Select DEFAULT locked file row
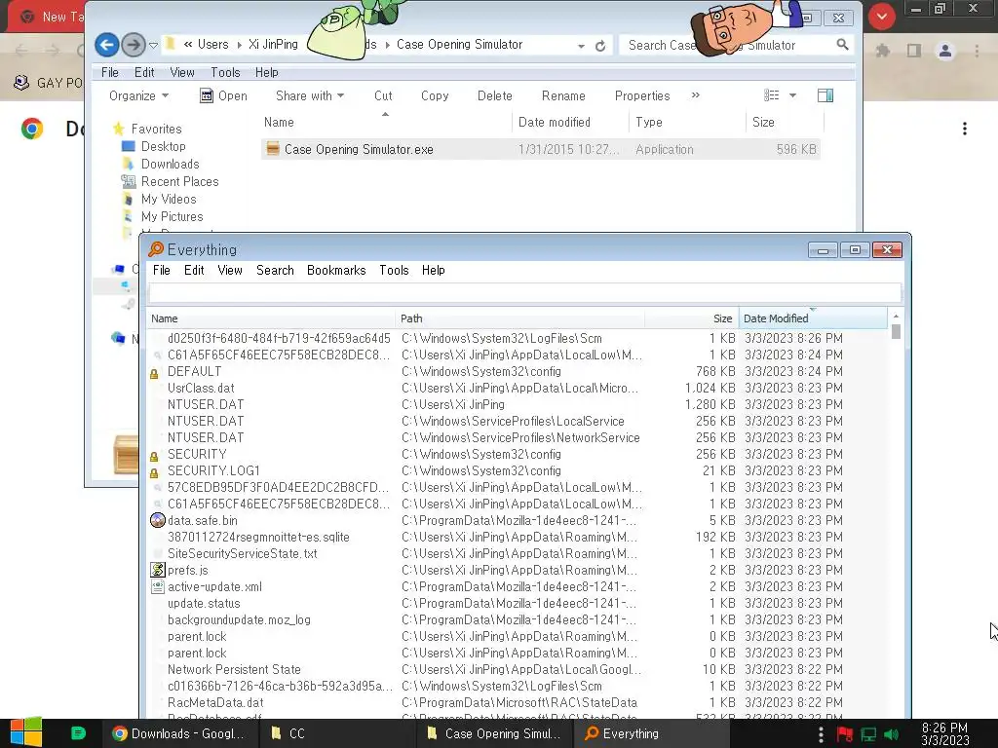The image size is (998, 748). click(x=518, y=371)
